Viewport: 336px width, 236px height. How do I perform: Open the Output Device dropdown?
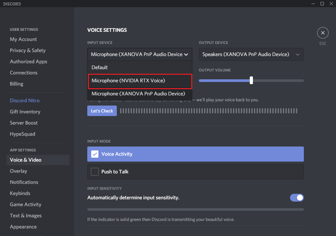[x=251, y=54]
